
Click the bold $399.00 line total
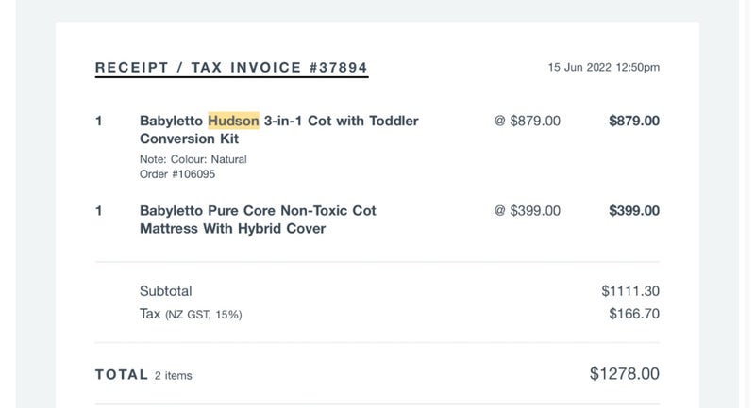(634, 210)
